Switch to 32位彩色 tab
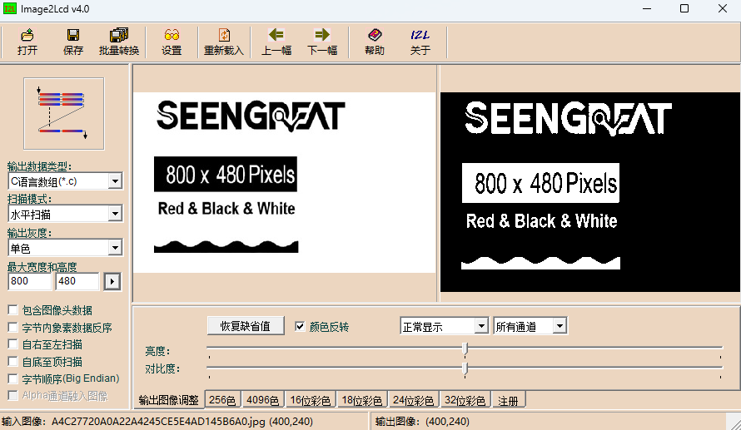741x430 pixels. [x=465, y=400]
